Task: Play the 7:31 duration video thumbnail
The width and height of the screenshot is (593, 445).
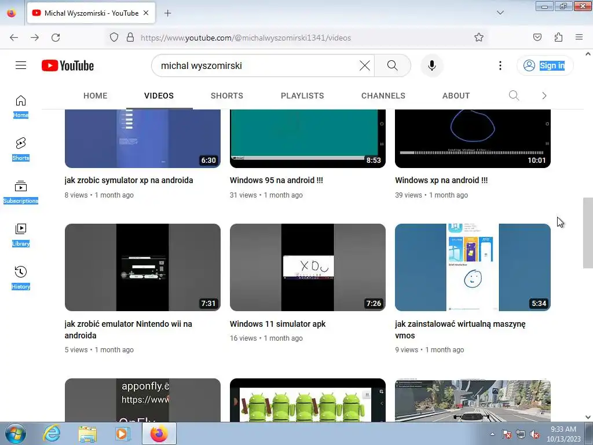Action: click(x=142, y=267)
